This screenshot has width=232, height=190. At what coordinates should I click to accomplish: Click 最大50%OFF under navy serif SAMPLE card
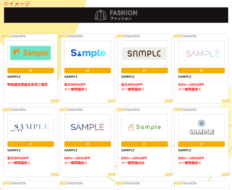point(18,158)
